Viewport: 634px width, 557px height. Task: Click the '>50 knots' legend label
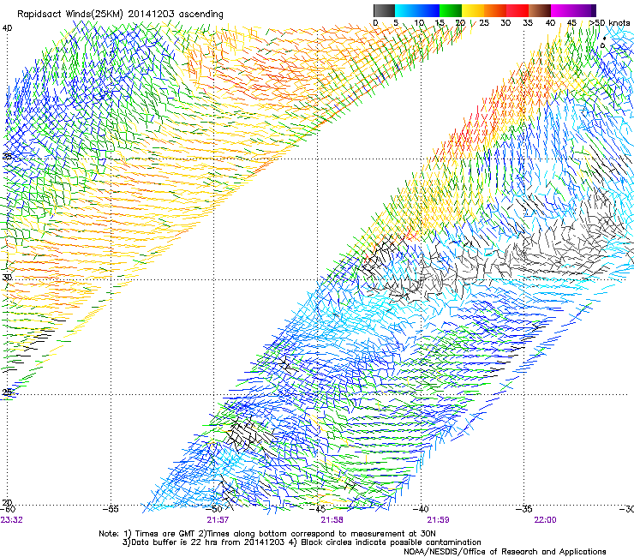[x=609, y=23]
